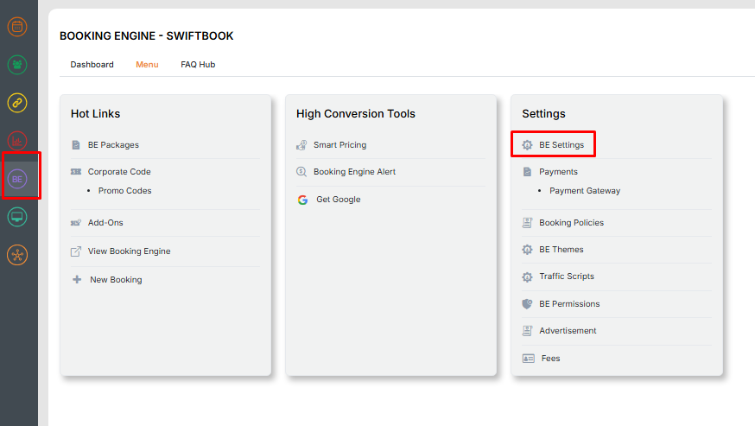Open BE Settings link

561,145
